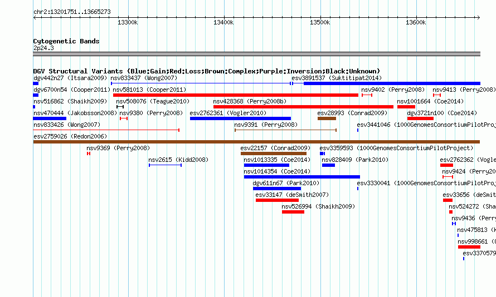496x297 pixels.
Task: Select the nsv998661 red bar
Action: [x=469, y=247]
